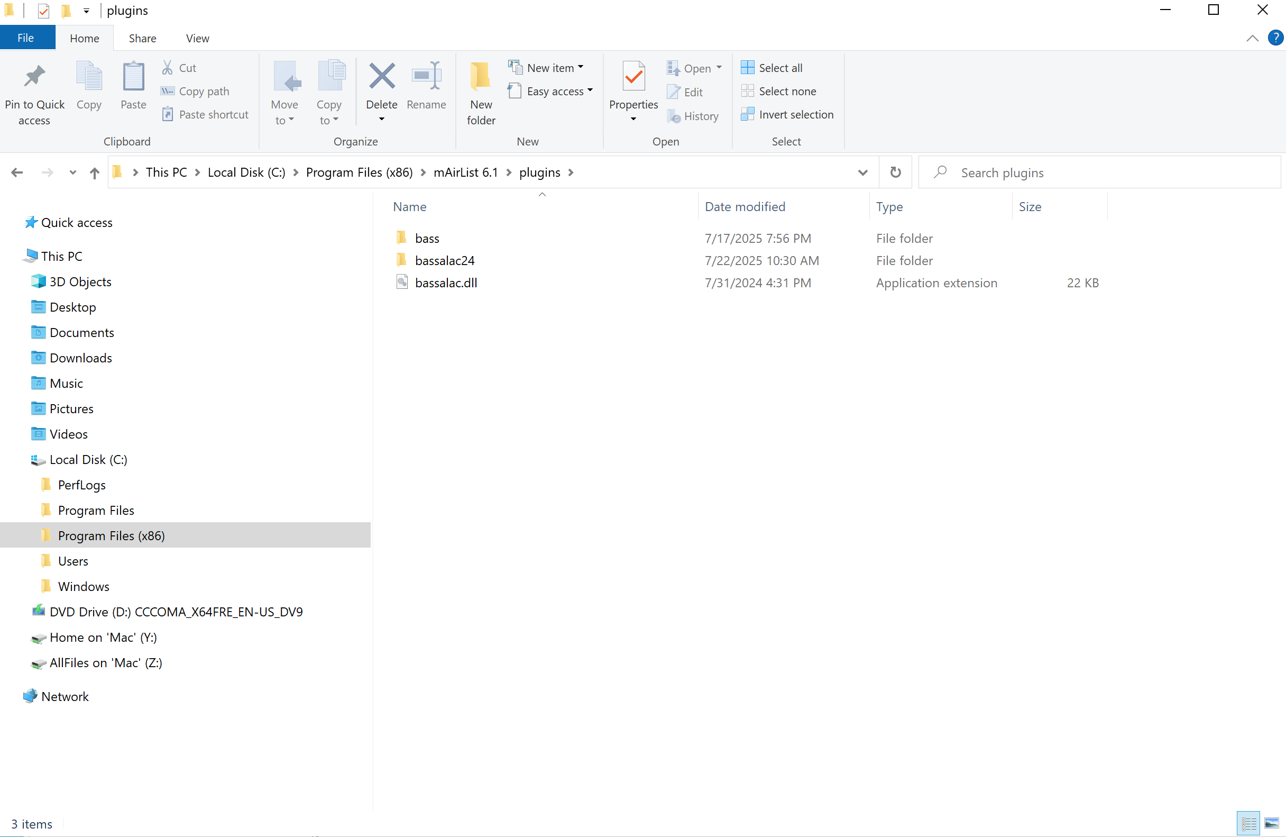The image size is (1286, 837).
Task: Go up one folder level arrow
Action: pos(95,172)
